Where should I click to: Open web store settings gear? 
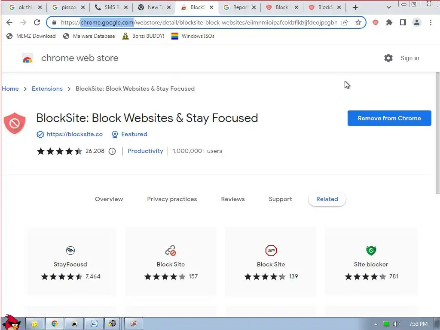(x=388, y=58)
